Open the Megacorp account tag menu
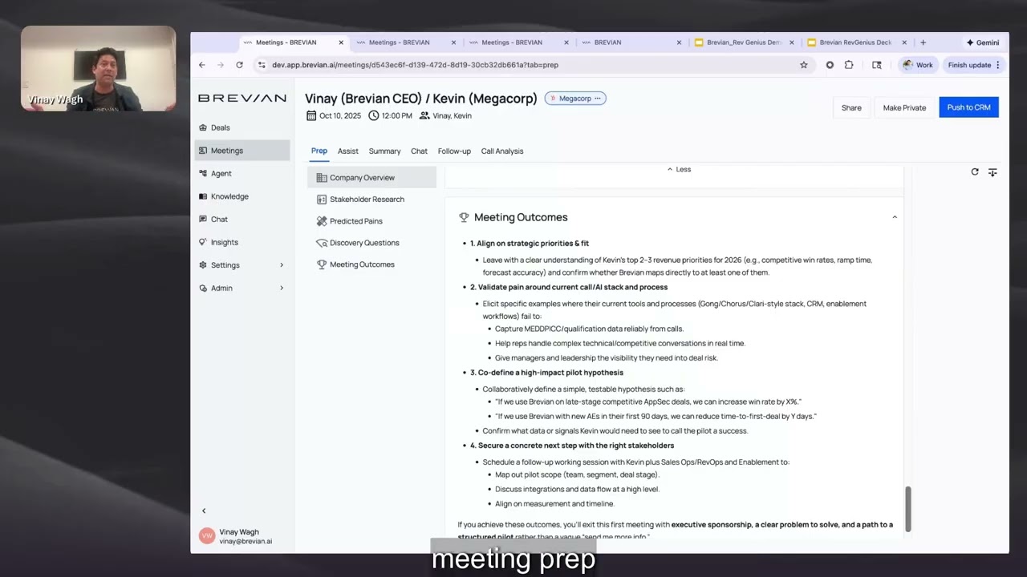Screen dimensions: 1027x577 click(597, 99)
